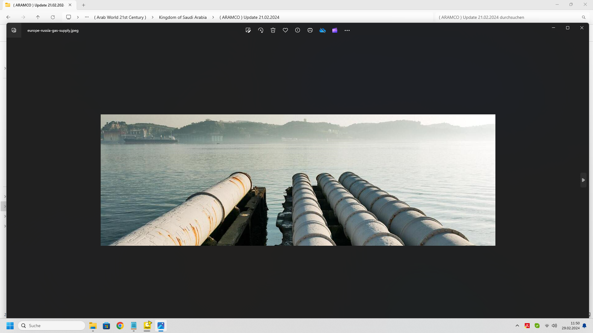Screen dimensions: 593x333
Task: Select the Photos app taskbar icon
Action: (x=161, y=326)
